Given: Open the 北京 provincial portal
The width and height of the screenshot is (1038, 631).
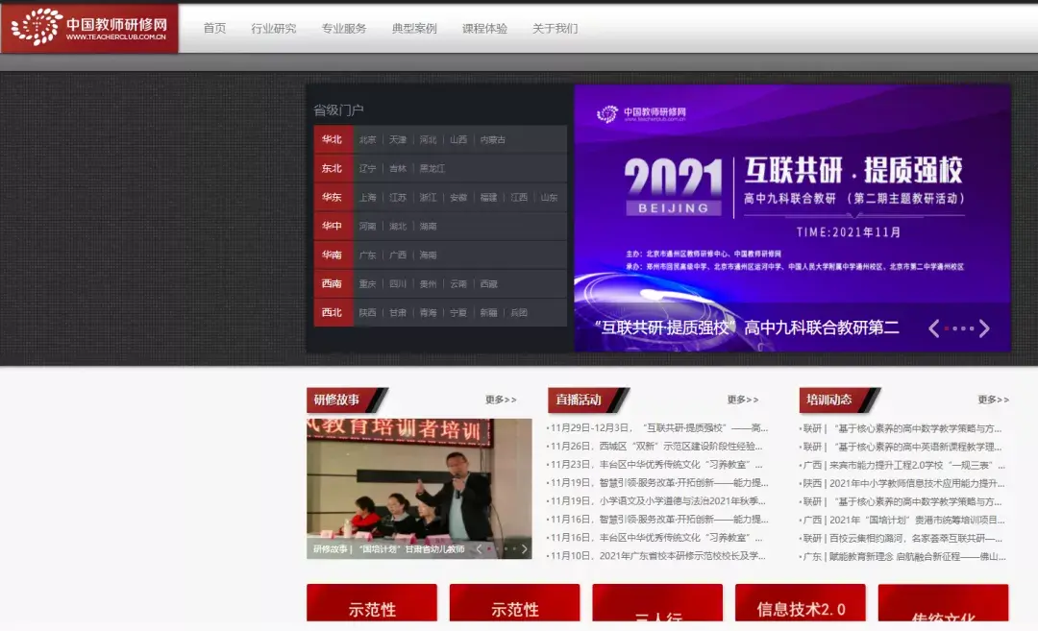Looking at the screenshot, I should coord(367,140).
